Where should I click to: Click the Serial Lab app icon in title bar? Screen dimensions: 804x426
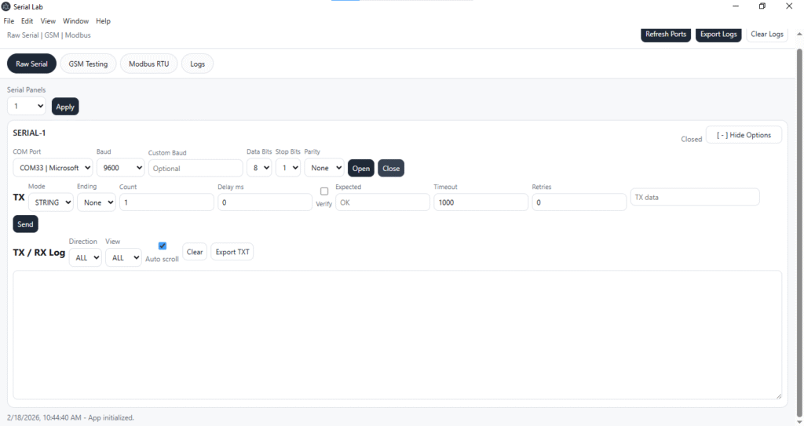pyautogui.click(x=6, y=7)
